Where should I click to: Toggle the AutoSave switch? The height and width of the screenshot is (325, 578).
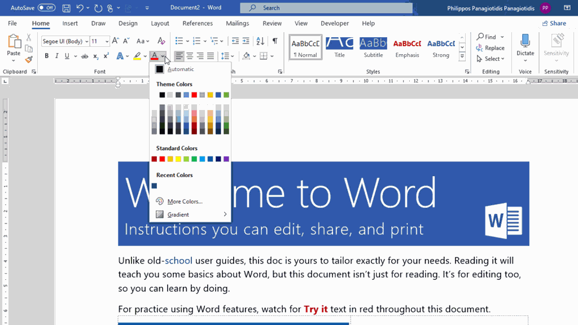tap(46, 8)
